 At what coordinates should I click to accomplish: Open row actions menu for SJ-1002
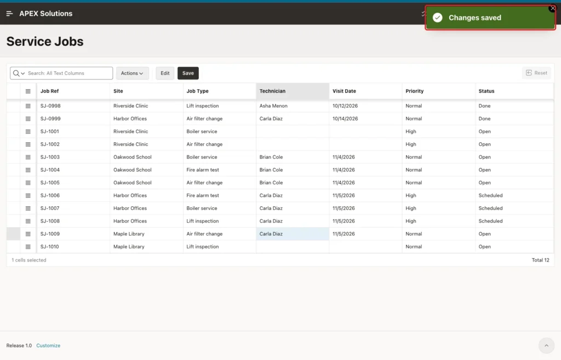click(x=28, y=144)
